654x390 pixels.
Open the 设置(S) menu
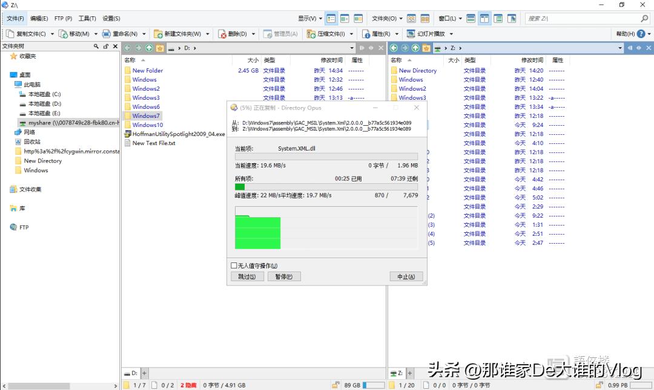(111, 18)
